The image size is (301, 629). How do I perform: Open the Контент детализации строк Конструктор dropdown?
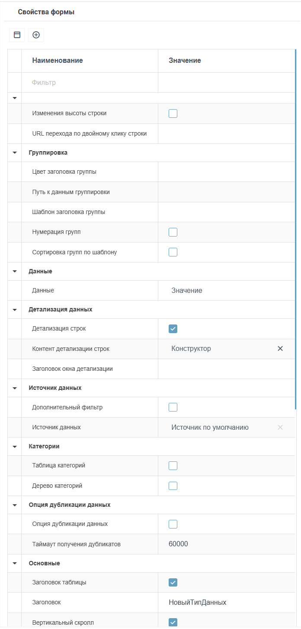coord(216,349)
